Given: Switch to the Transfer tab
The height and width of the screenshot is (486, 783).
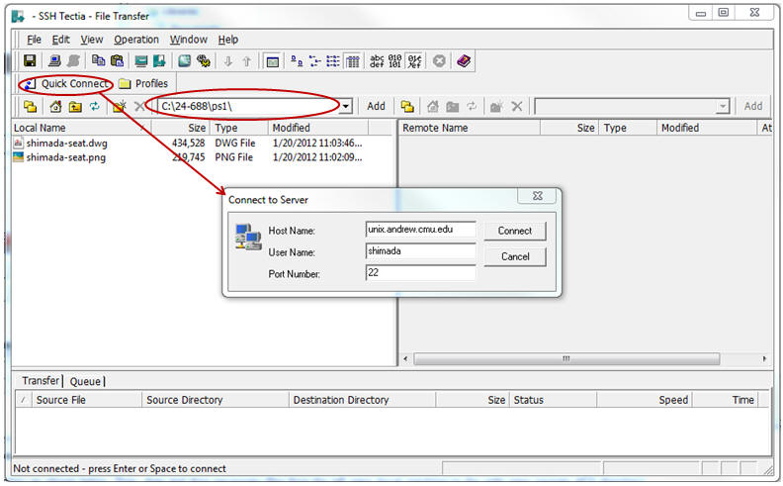Looking at the screenshot, I should pyautogui.click(x=40, y=380).
